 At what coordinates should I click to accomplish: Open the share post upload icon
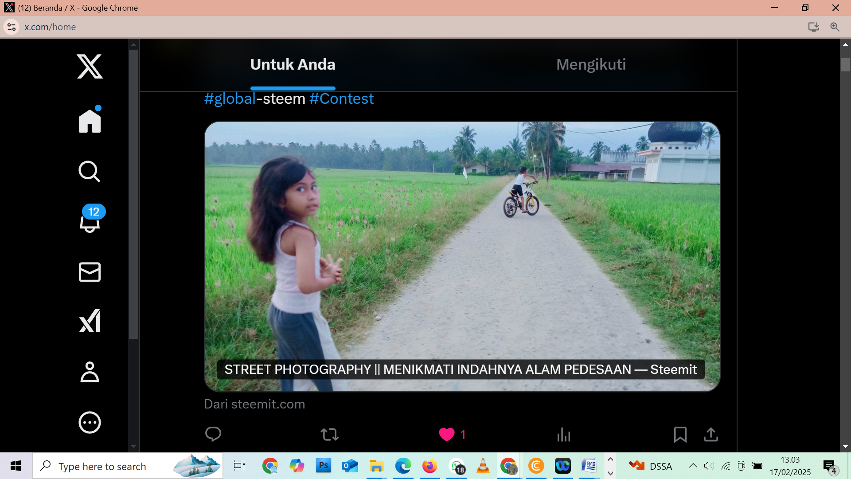pyautogui.click(x=711, y=434)
